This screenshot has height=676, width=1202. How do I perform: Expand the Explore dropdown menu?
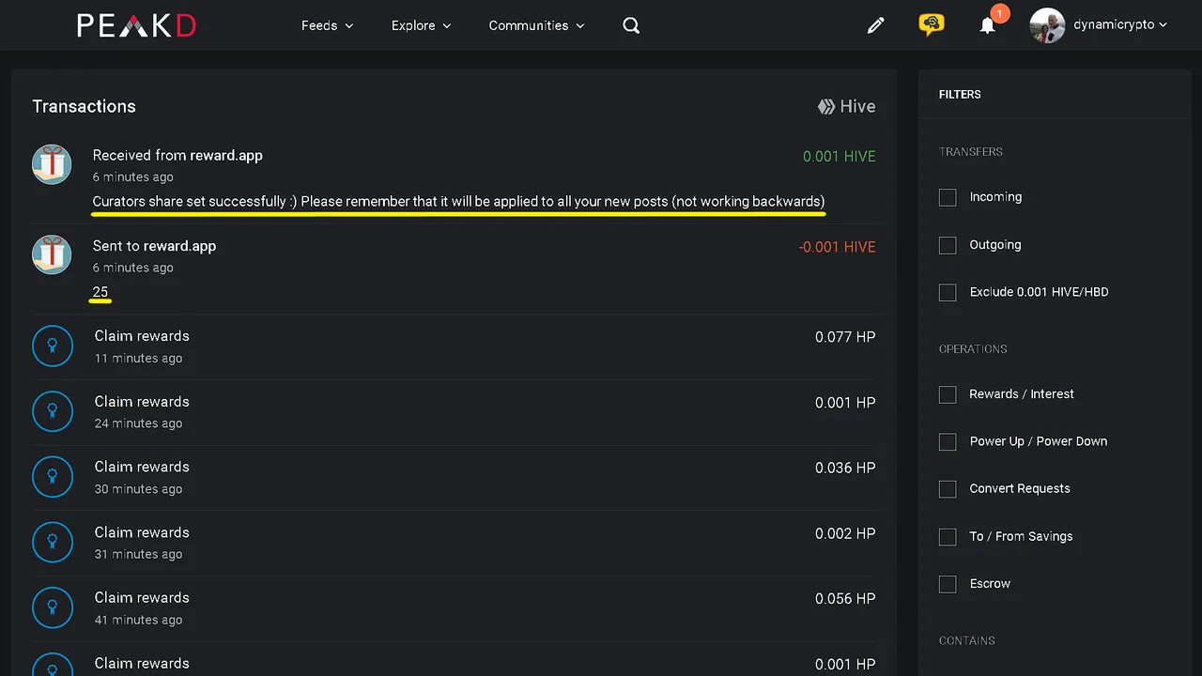click(421, 25)
